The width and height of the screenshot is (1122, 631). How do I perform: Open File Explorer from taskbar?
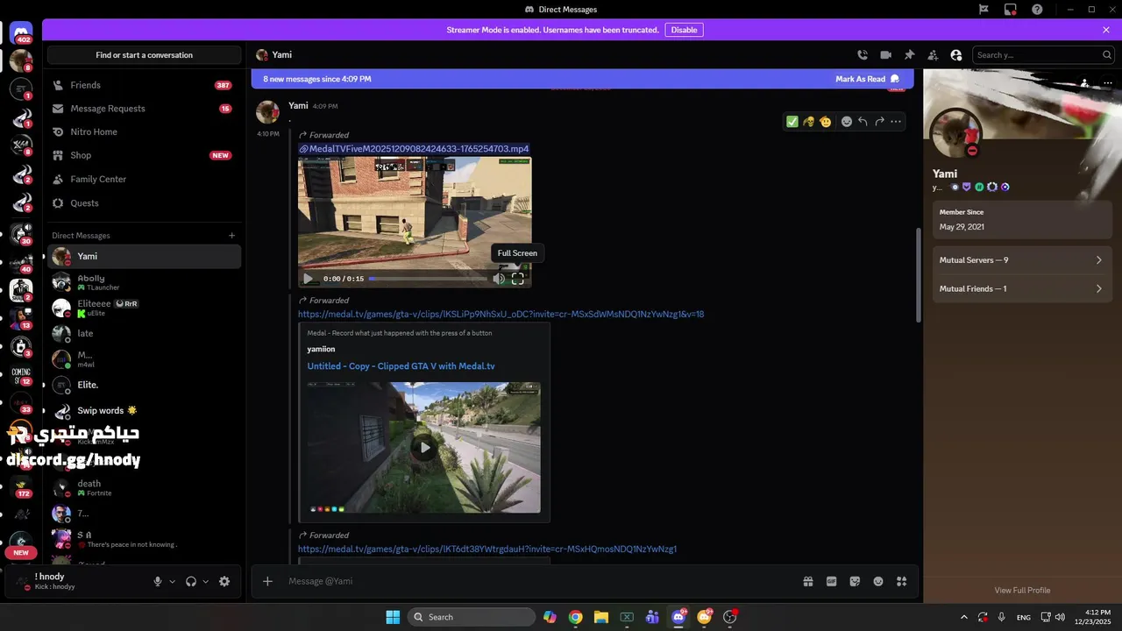(601, 617)
